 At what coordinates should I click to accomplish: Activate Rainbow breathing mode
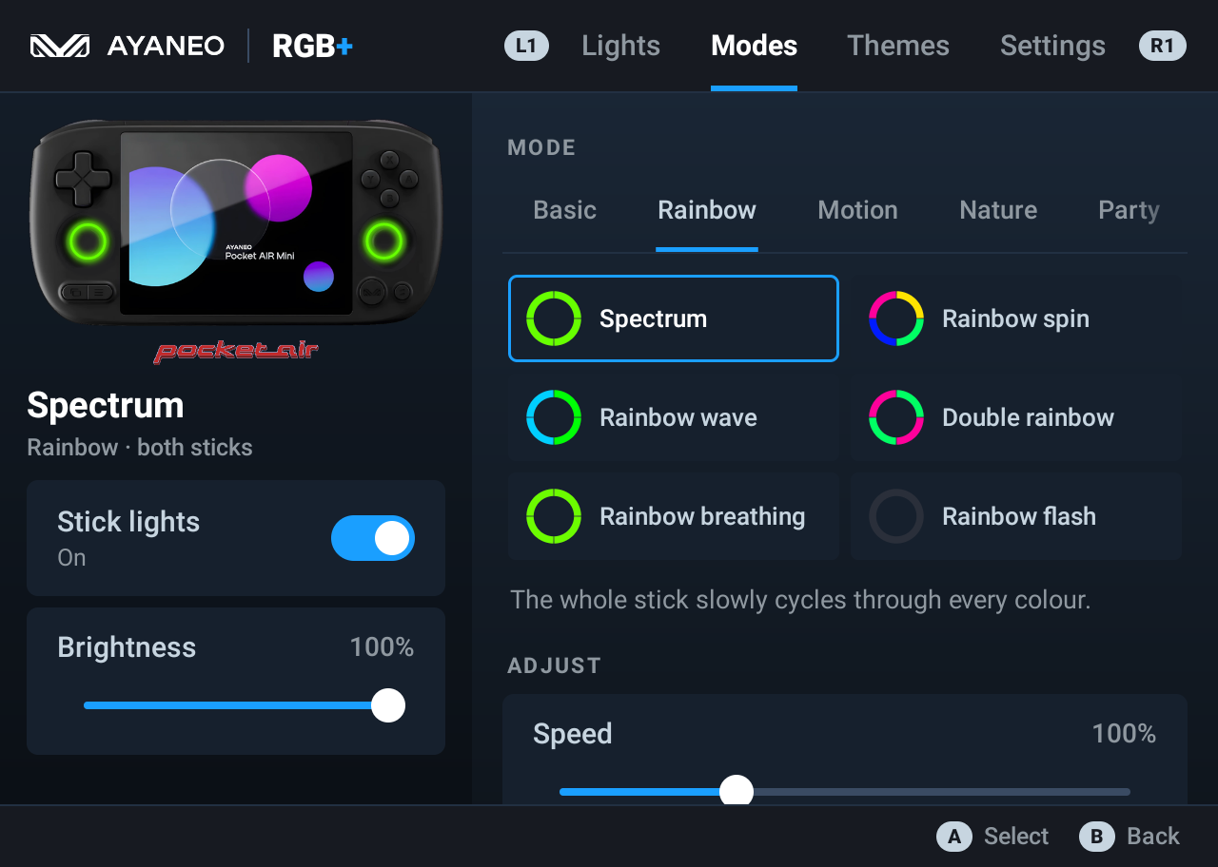[x=674, y=516]
